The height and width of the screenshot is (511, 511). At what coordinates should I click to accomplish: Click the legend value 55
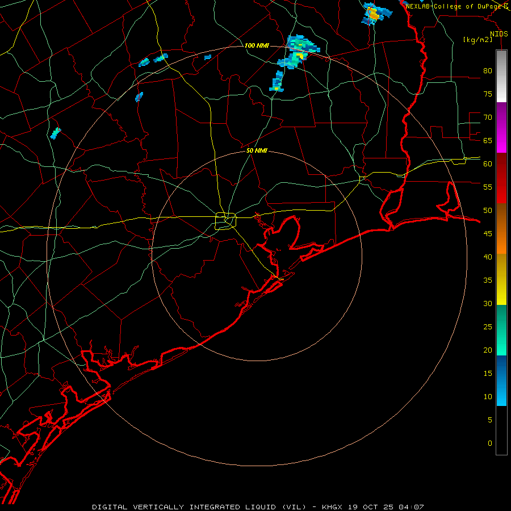(x=488, y=187)
